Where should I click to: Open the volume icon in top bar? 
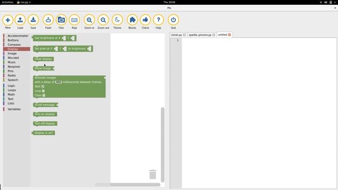click(326, 2)
